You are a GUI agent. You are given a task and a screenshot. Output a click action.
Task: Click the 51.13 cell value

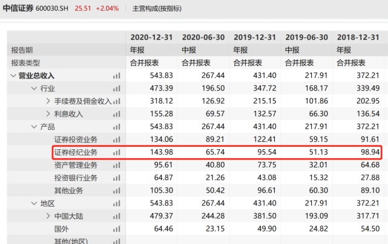click(x=318, y=152)
